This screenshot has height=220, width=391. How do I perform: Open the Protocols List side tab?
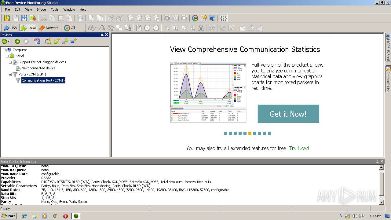pos(388,79)
